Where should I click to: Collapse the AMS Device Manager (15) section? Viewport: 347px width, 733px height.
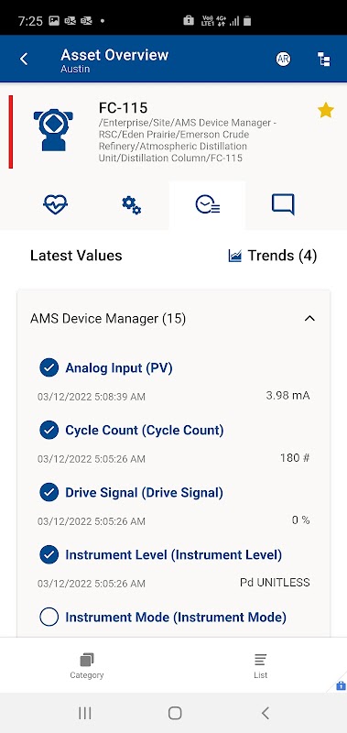click(x=309, y=318)
